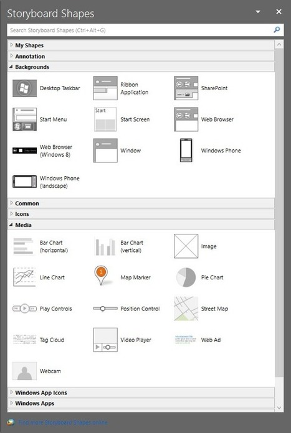Image resolution: width=291 pixels, height=433 pixels.
Task: Choose the Street Map shape icon
Action: coord(186,309)
